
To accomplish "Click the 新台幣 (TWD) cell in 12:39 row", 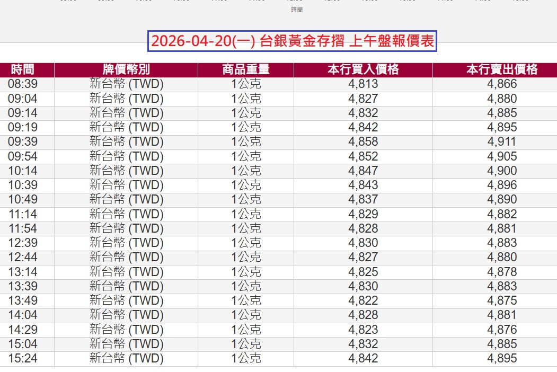I will (127, 243).
